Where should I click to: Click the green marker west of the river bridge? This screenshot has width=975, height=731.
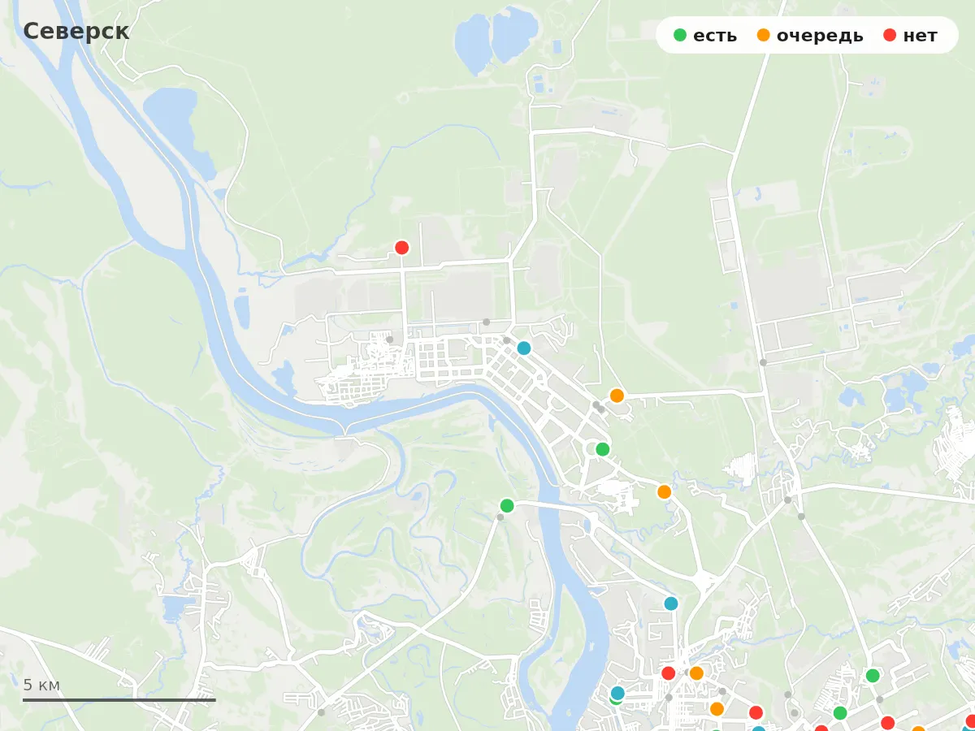[507, 505]
